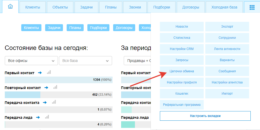260x130 pixels.
Task: Click the Первый контакт progress bar
Action: coord(58,80)
